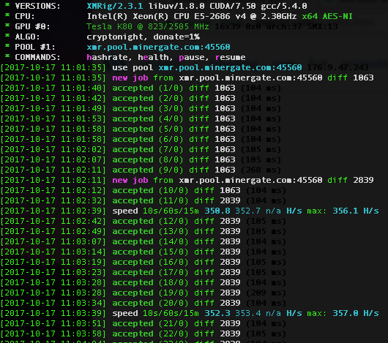Image resolution: width=388 pixels, height=343 pixels.
Task: Select the Intel(R) Xeon(R) CPU E5-2686 text
Action: pos(159,16)
